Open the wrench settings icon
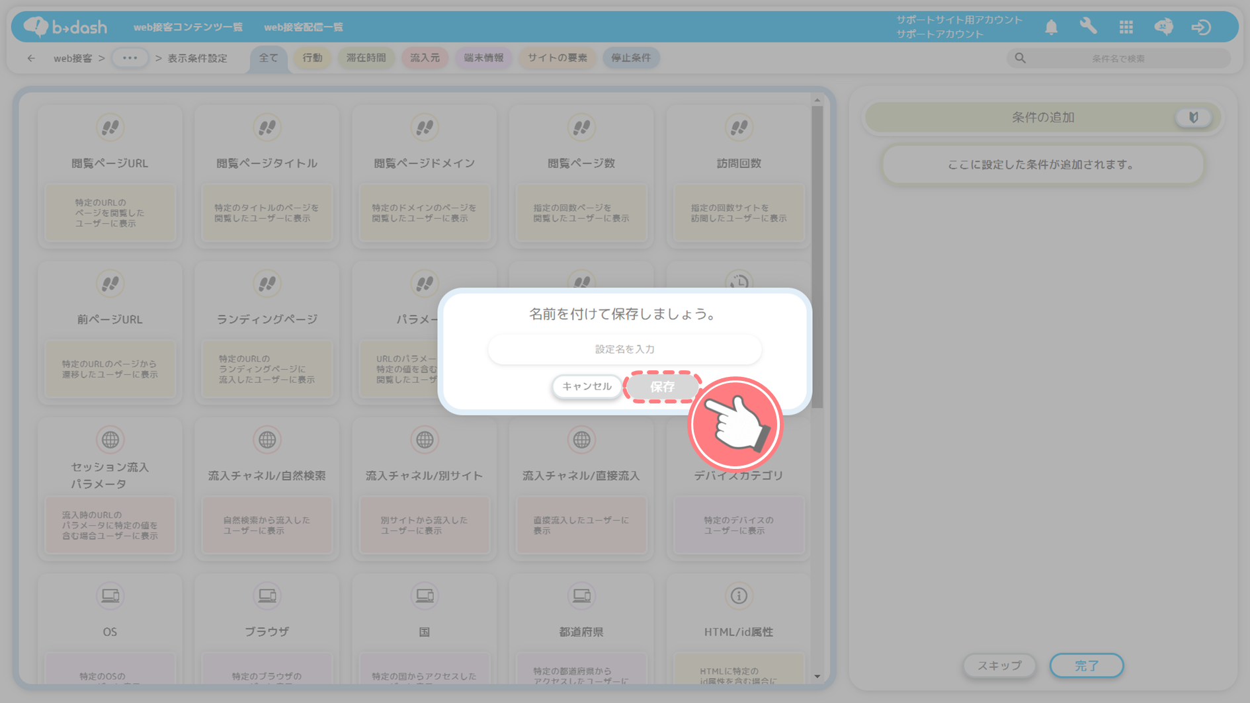Screen dimensions: 1250x703 pyautogui.click(x=1088, y=26)
